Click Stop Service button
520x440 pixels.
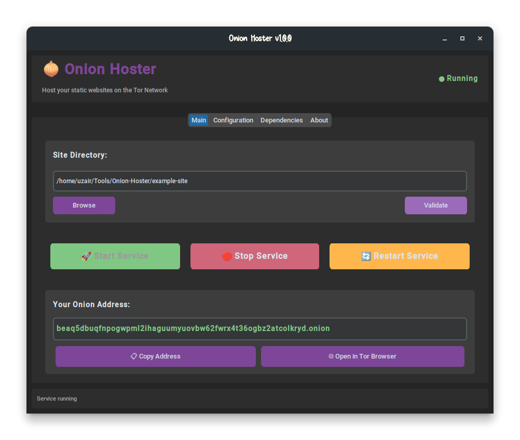point(255,256)
